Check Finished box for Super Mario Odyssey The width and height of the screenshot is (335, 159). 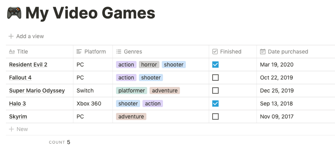click(x=215, y=91)
